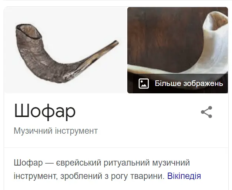Screen dimensions: 232x190
Task: Click the narrow mouthpiece tip of dark shofar
Action: pyautogui.click(x=116, y=43)
